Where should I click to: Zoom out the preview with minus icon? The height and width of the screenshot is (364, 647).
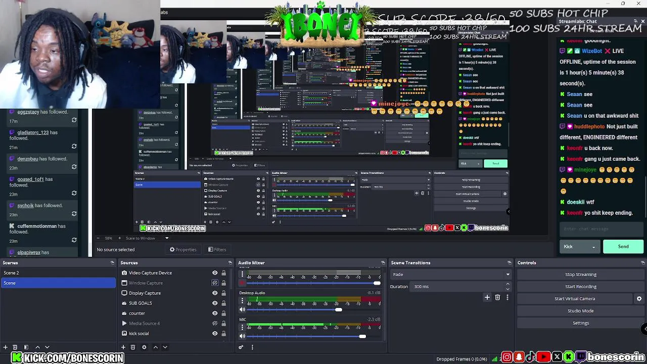tap(98, 238)
